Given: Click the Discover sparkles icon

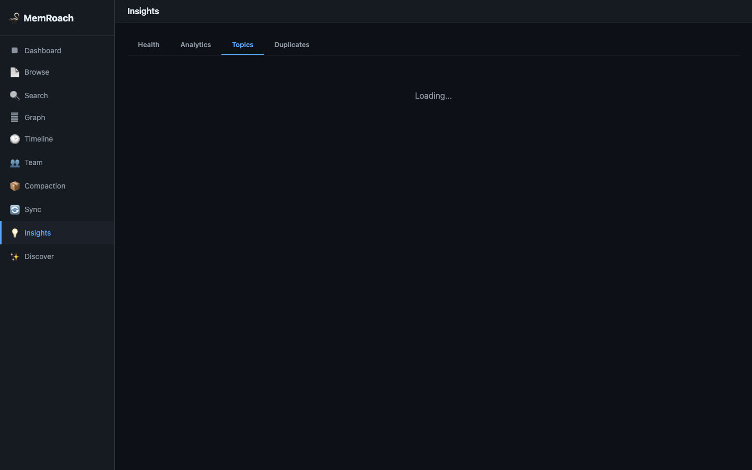Looking at the screenshot, I should 15,256.
